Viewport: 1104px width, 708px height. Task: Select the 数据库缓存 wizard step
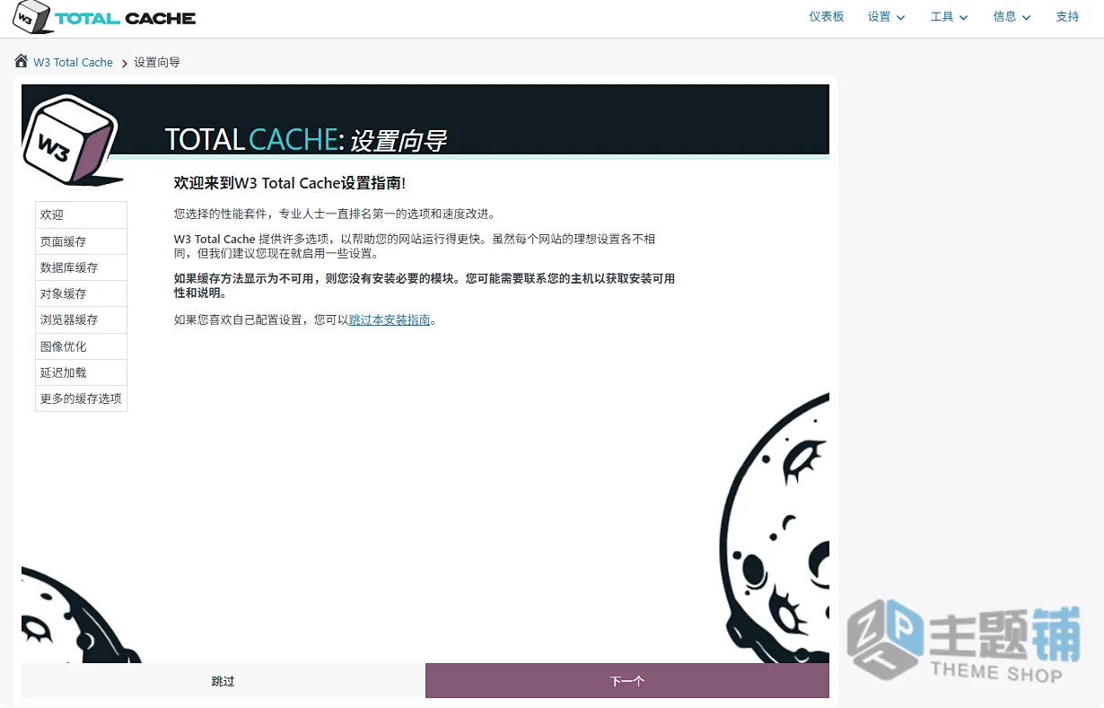click(x=81, y=267)
